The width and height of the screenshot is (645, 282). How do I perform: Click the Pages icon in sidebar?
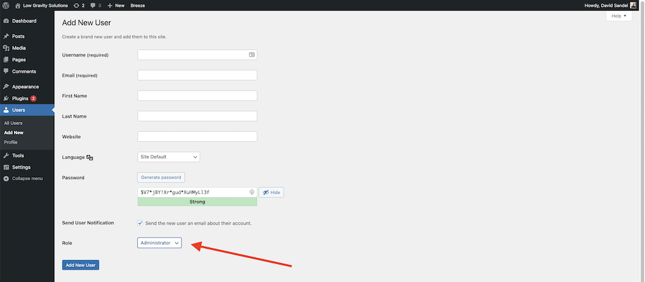point(6,60)
